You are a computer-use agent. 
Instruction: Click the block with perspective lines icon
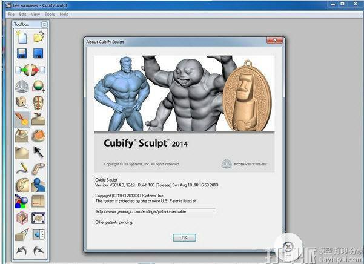[22, 234]
